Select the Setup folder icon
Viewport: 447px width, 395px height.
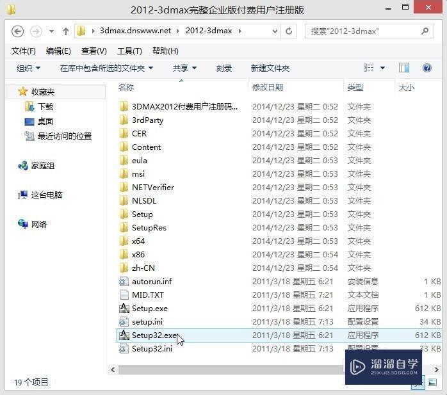[124, 214]
